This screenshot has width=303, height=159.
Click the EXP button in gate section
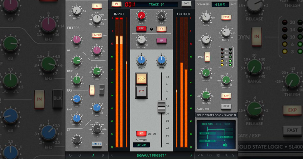pyautogui.click(x=226, y=96)
